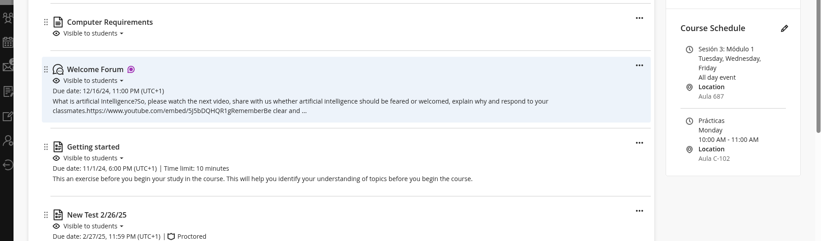Toggle eye visibility icon for Computer Requirements
This screenshot has height=241, width=821.
click(56, 33)
